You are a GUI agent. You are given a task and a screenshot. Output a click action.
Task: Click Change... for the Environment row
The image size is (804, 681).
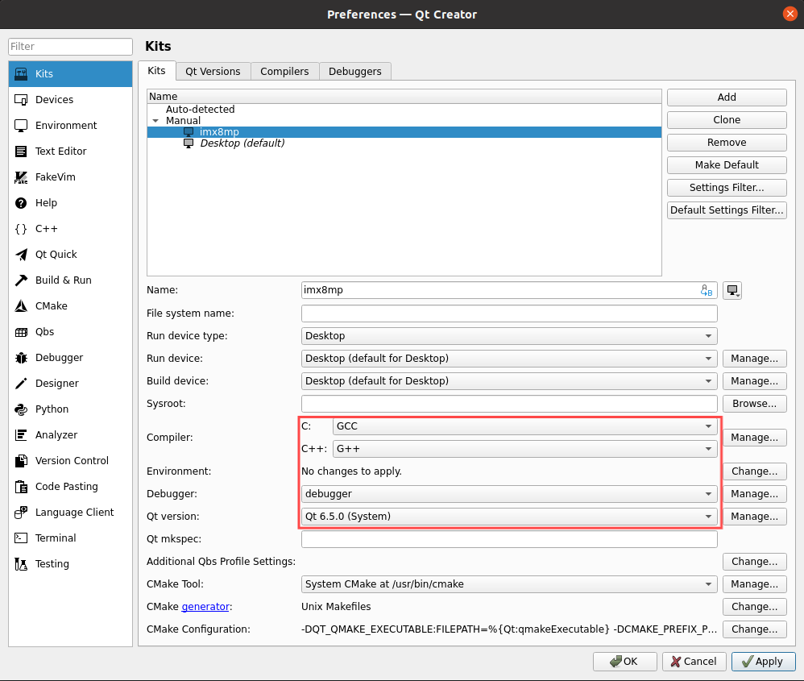(754, 471)
